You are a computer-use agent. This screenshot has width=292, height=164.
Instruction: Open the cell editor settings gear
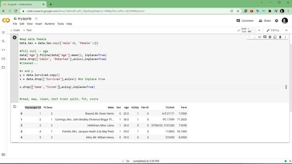click(x=270, y=37)
